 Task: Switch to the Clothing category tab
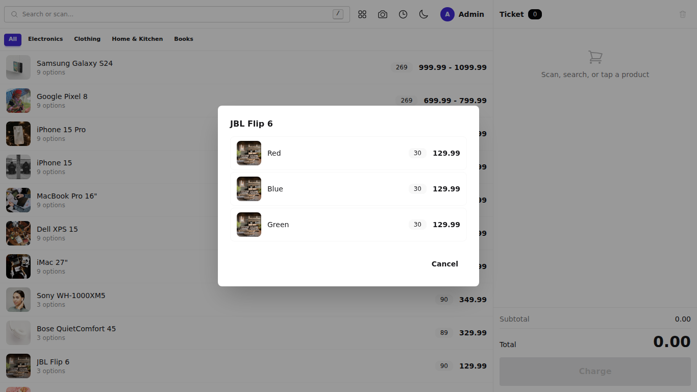pyautogui.click(x=87, y=39)
